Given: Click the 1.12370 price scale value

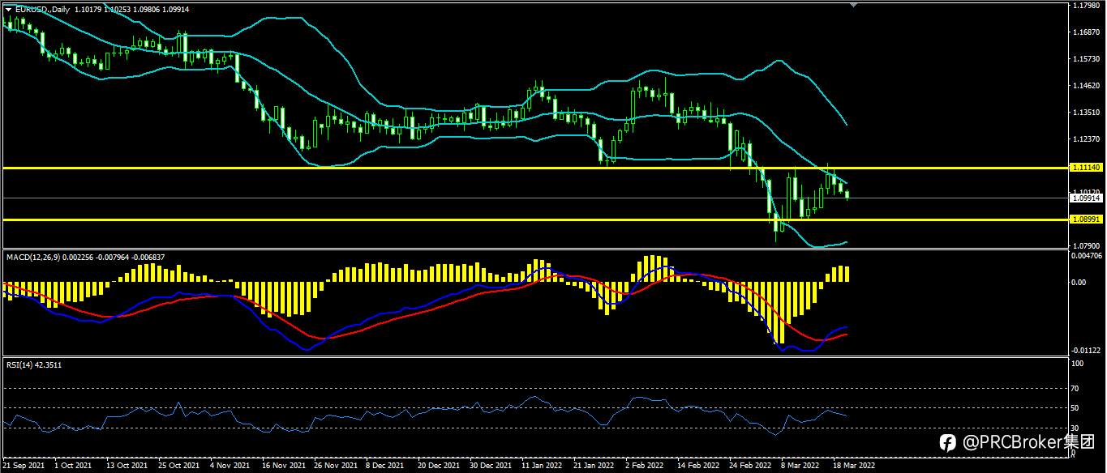Looking at the screenshot, I should point(1085,139).
